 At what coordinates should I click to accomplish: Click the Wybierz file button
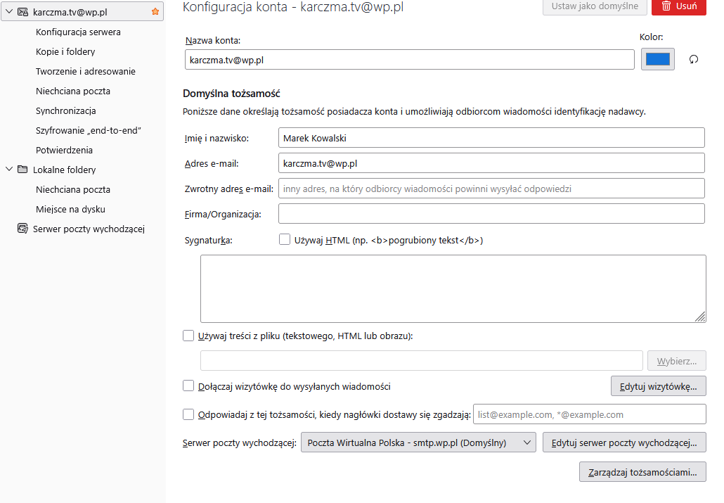677,361
